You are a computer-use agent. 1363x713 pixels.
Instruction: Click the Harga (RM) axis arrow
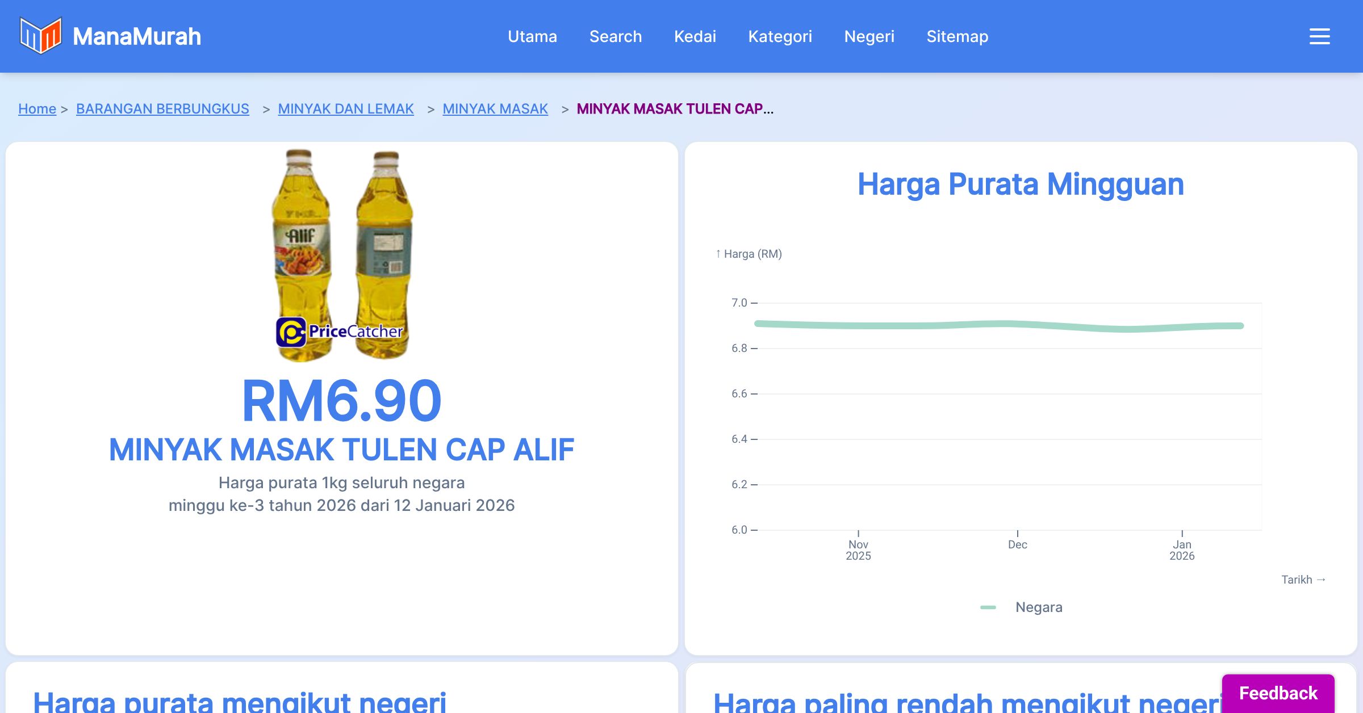[x=719, y=254]
